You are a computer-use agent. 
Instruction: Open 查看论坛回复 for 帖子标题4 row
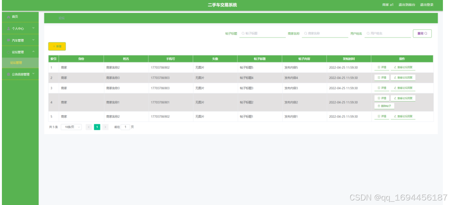(403, 78)
